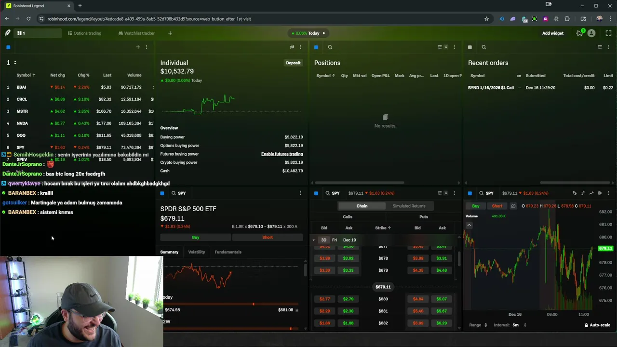Viewport: 617px width, 347px height.
Task: Switch option chain to Simulated Returns
Action: coord(409,206)
